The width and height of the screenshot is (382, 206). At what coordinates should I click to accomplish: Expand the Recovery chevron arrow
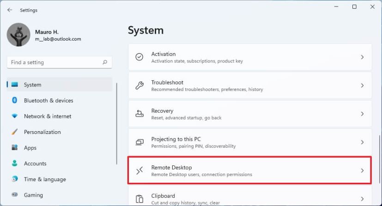pyautogui.click(x=362, y=114)
